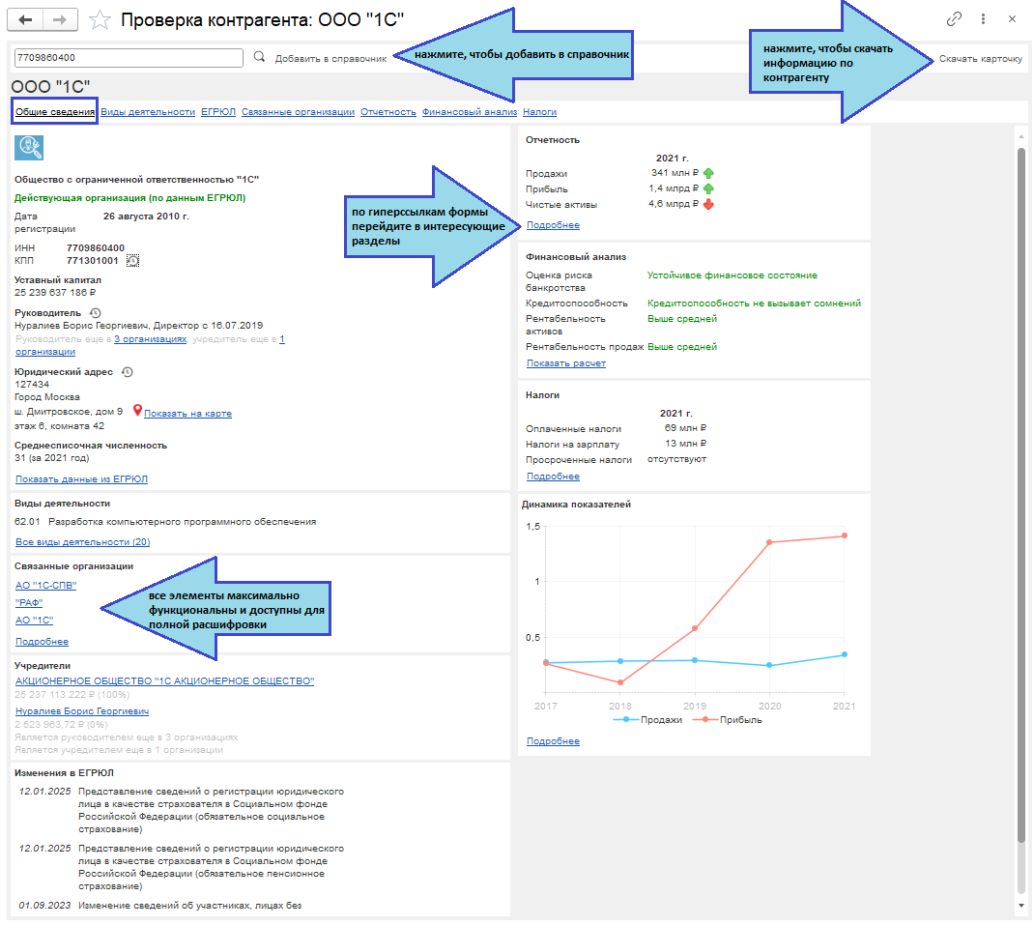Image resolution: width=1034 pixels, height=925 pixels.
Task: Click the 2018 Прибыль data point on the chart
Action: pyautogui.click(x=620, y=682)
